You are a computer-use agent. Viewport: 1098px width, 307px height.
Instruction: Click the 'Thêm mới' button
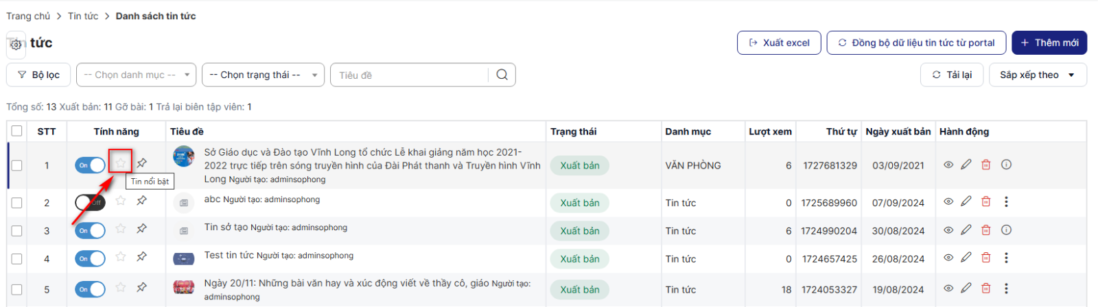pyautogui.click(x=1049, y=42)
